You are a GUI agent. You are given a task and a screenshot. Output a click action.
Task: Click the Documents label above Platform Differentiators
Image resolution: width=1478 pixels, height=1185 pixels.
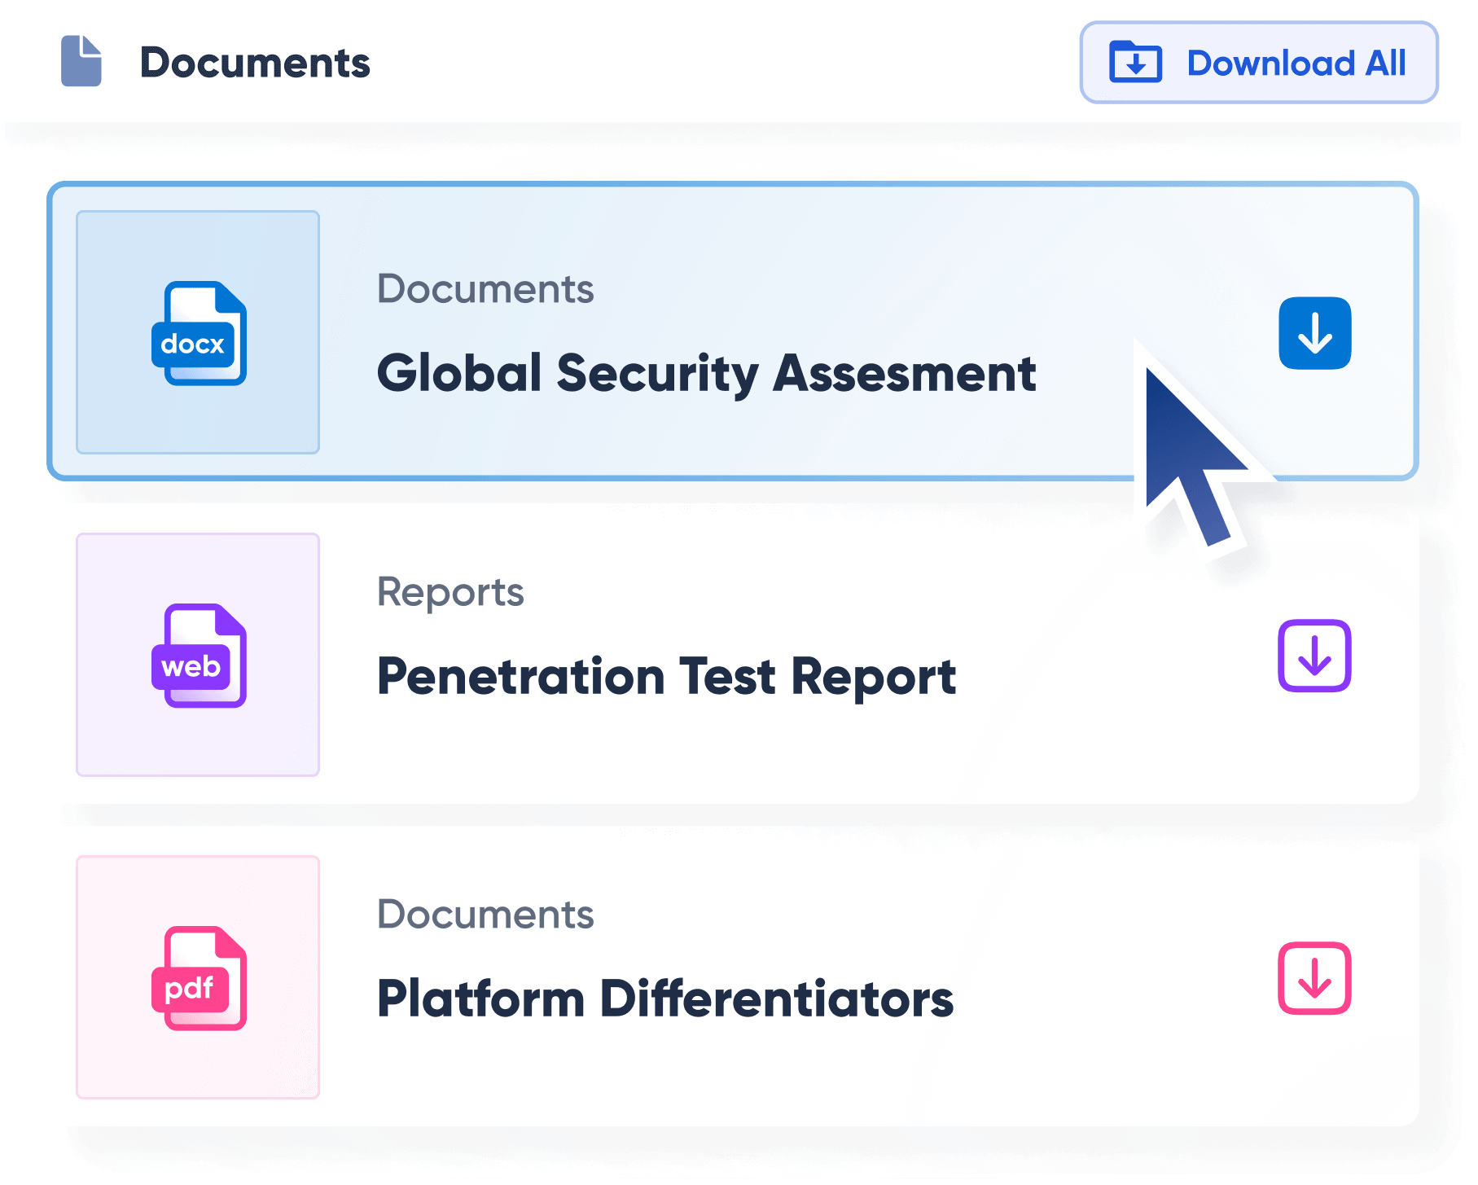(x=485, y=915)
